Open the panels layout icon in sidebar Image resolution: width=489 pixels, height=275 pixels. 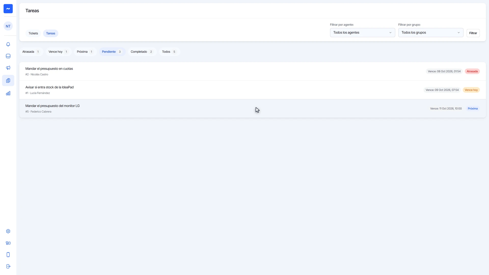8,243
